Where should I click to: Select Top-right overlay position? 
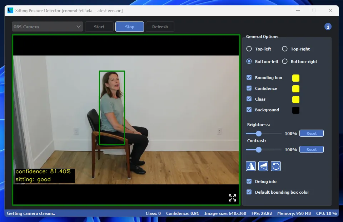click(285, 49)
